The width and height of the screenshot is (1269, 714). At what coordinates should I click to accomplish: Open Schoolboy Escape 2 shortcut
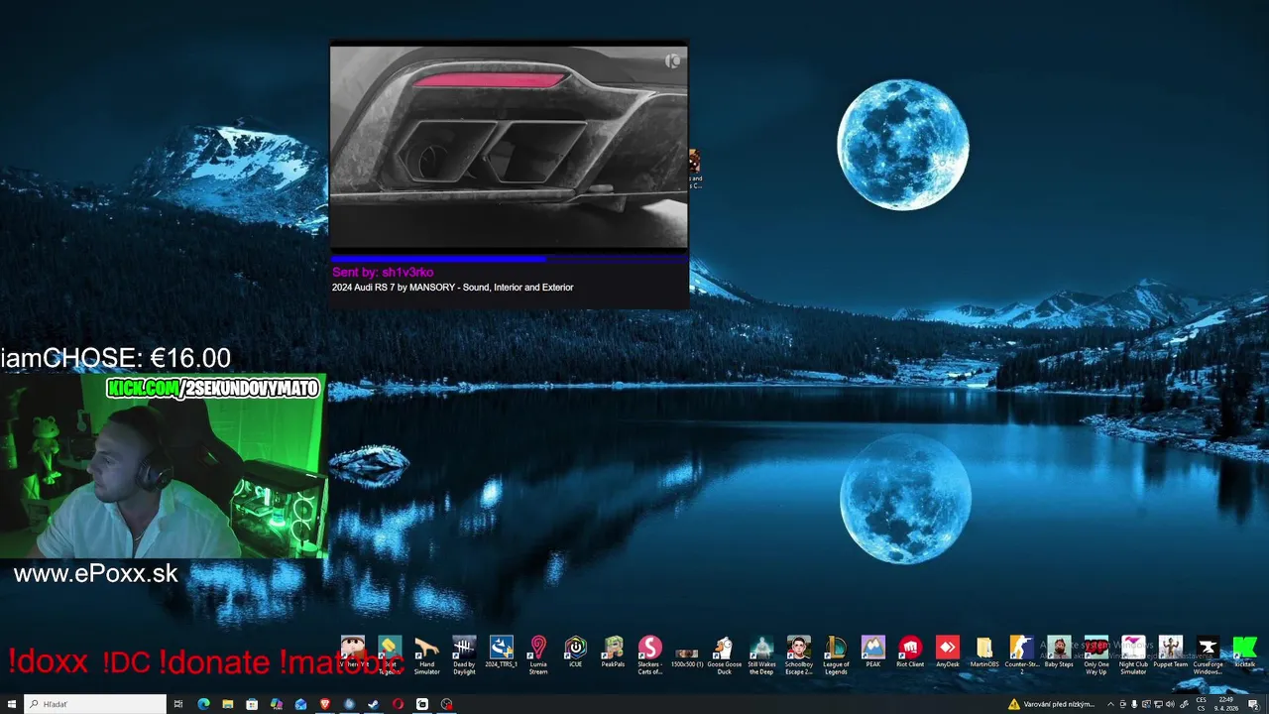(x=799, y=655)
